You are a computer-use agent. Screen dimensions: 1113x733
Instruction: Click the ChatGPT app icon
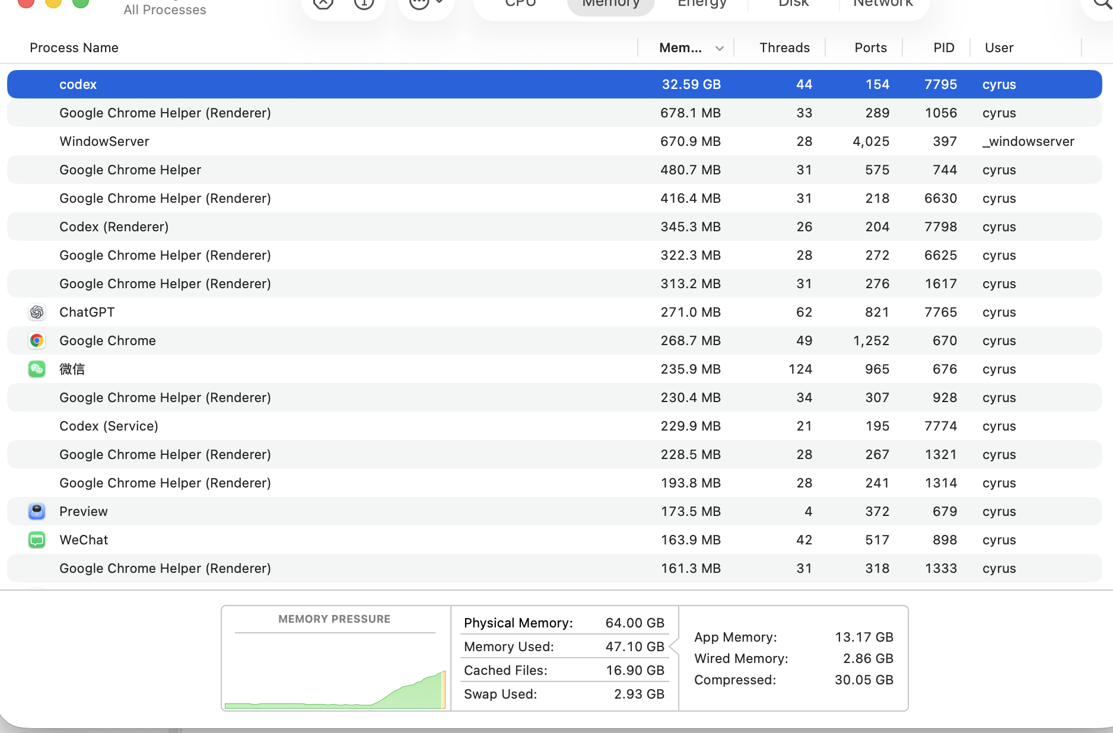coord(37,312)
